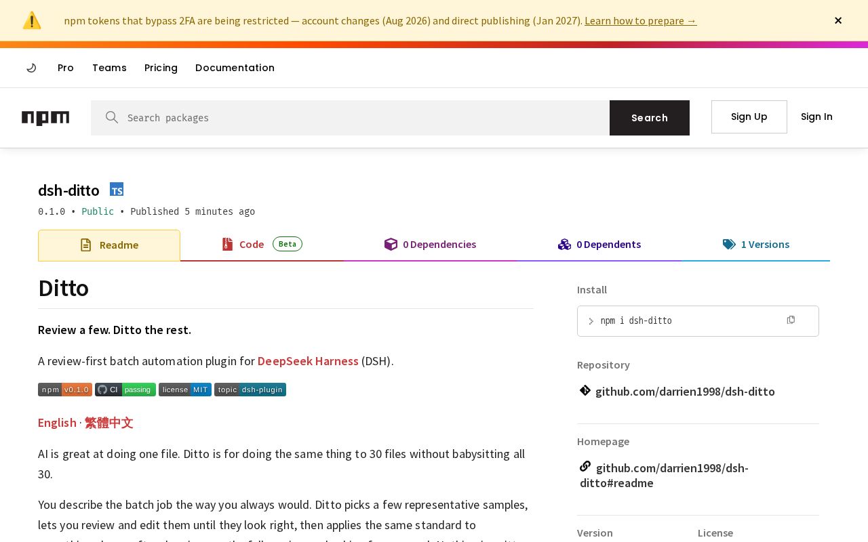Open the Pricing page
The image size is (868, 542).
coord(161,68)
